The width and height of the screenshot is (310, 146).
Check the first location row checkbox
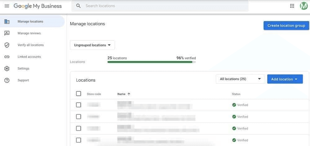point(79,105)
